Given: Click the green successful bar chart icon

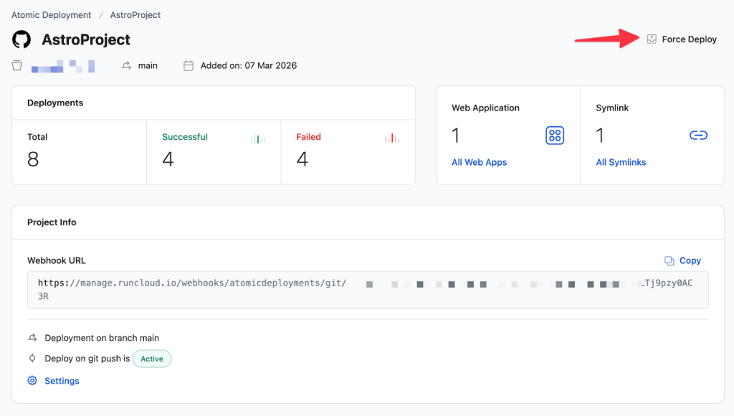Looking at the screenshot, I should pyautogui.click(x=258, y=138).
